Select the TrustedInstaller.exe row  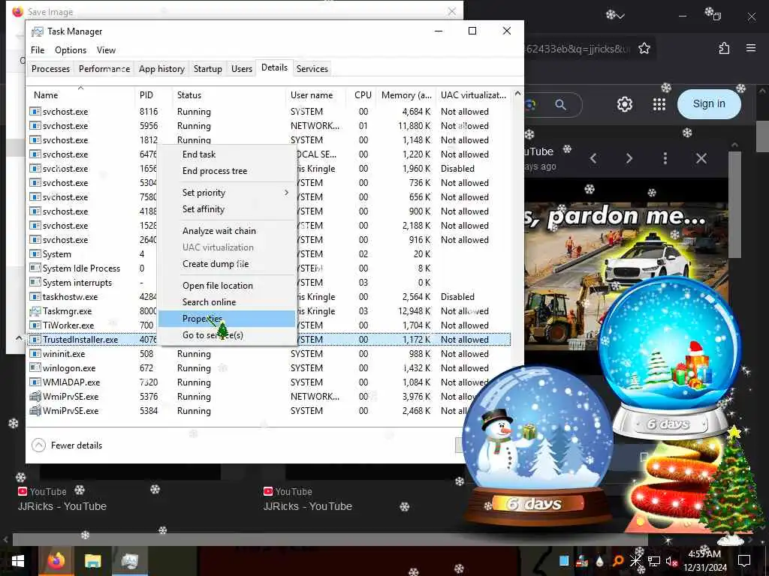tap(270, 340)
